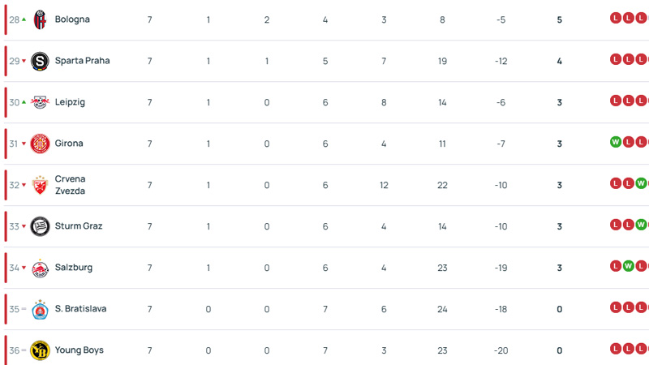Image resolution: width=649 pixels, height=365 pixels.
Task: Click the Sturm Graz club logo
Action: pos(40,226)
